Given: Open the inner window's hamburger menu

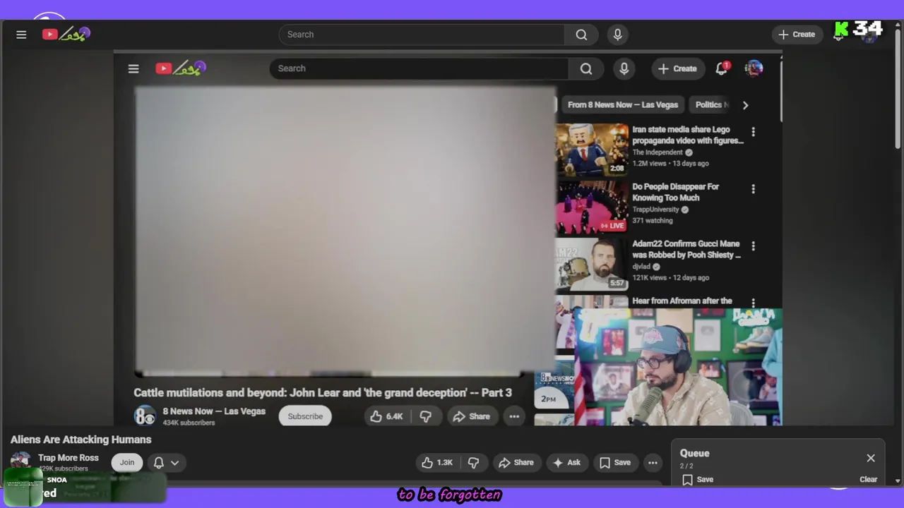Looking at the screenshot, I should tap(133, 68).
